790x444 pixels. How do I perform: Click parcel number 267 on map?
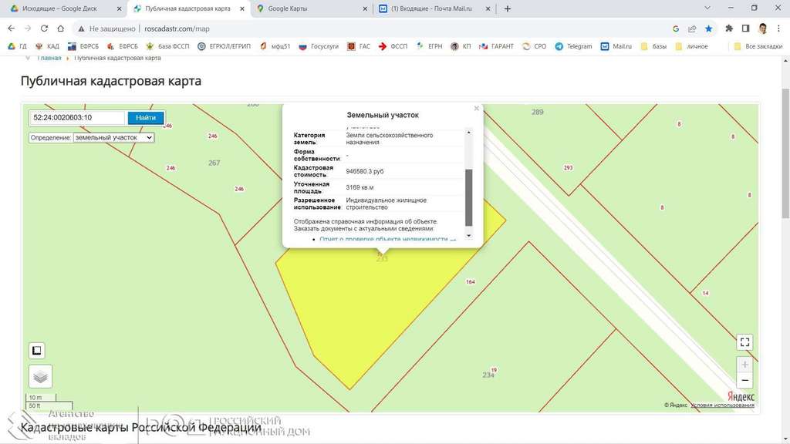(x=214, y=163)
